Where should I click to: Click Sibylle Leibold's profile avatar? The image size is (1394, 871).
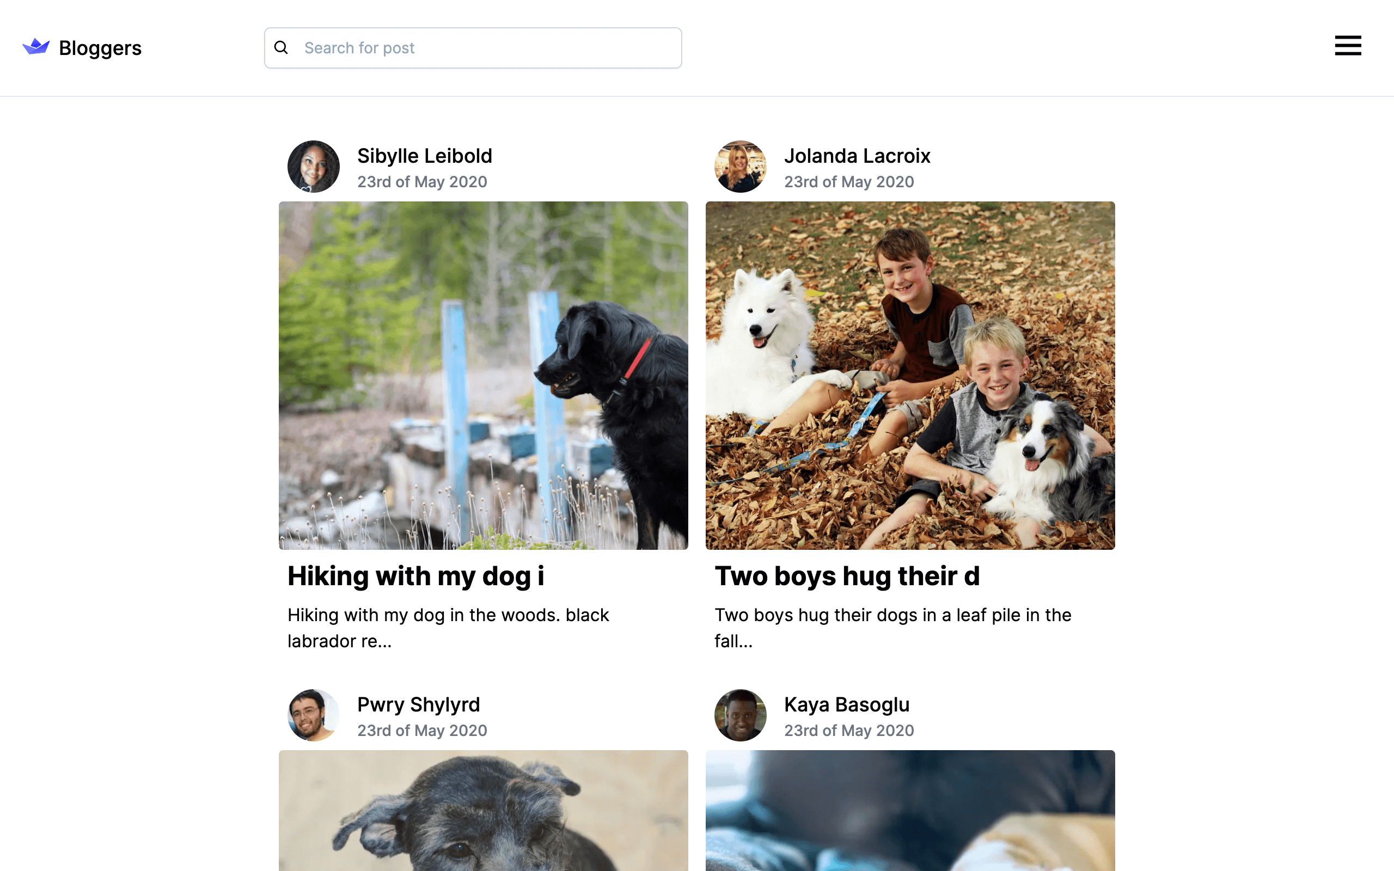[313, 167]
